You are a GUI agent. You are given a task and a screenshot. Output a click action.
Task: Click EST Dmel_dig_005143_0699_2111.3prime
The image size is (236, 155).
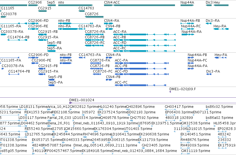[x=105, y=145]
